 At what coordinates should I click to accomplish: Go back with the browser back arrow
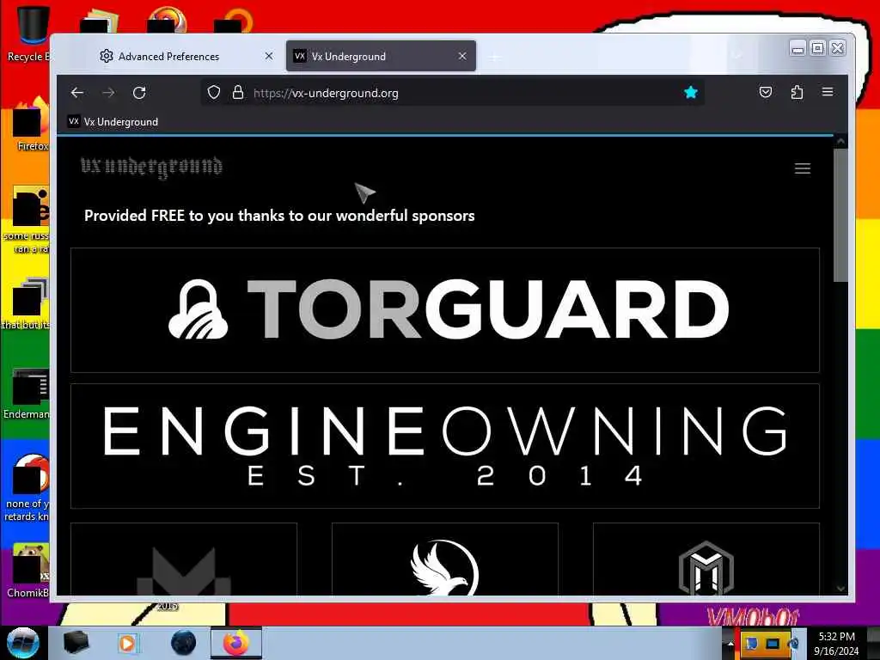(x=77, y=93)
